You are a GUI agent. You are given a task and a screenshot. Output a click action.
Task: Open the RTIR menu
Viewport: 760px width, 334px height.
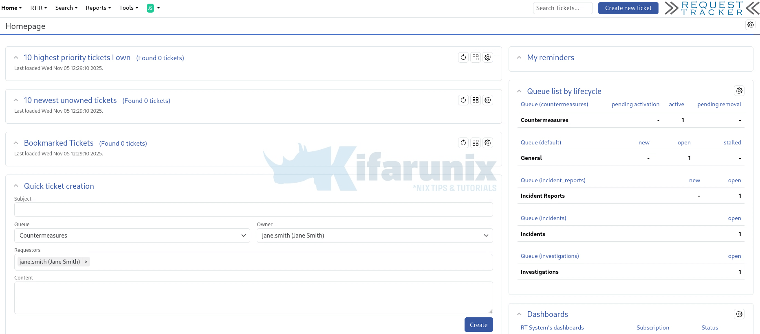39,8
